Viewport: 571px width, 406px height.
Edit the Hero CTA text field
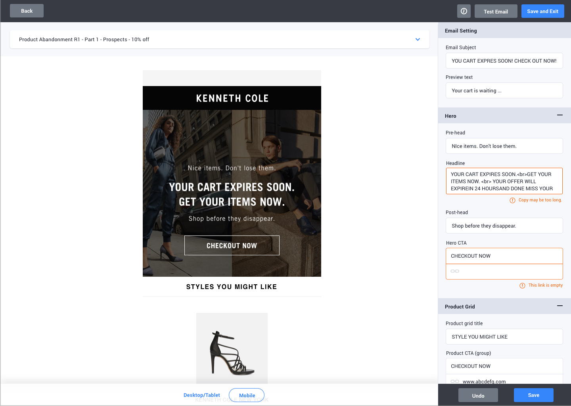(504, 256)
